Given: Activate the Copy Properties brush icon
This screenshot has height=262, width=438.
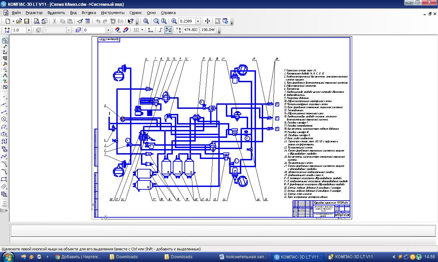Looking at the screenshot, I should coord(80,21).
